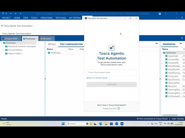Click the white ribbon display icon in title bar
The image size is (185, 138).
point(160,14)
